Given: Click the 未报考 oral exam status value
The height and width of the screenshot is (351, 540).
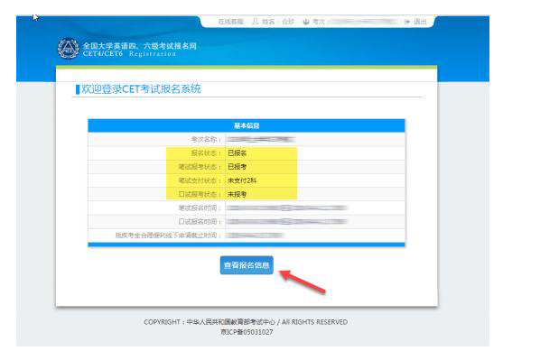Looking at the screenshot, I should pos(237,194).
